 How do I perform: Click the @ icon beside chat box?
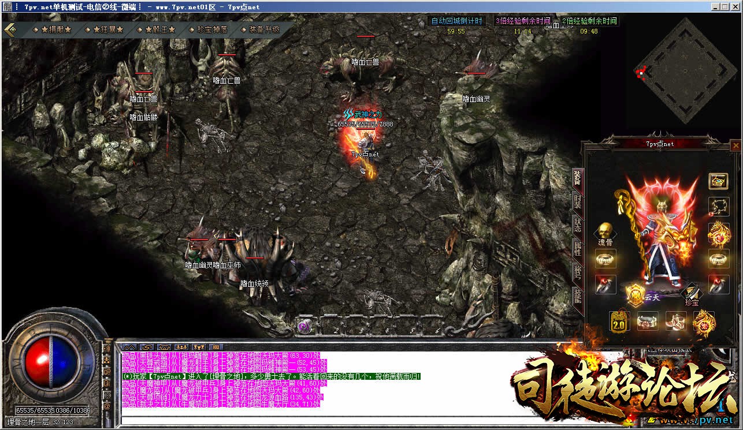click(107, 406)
